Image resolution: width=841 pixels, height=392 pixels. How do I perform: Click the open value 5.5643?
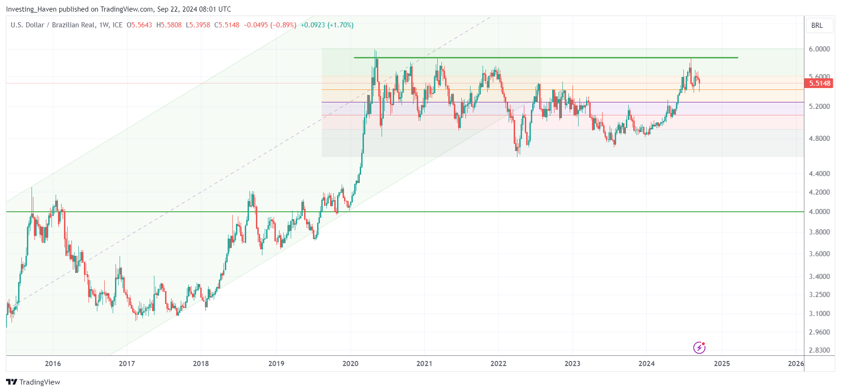point(141,25)
